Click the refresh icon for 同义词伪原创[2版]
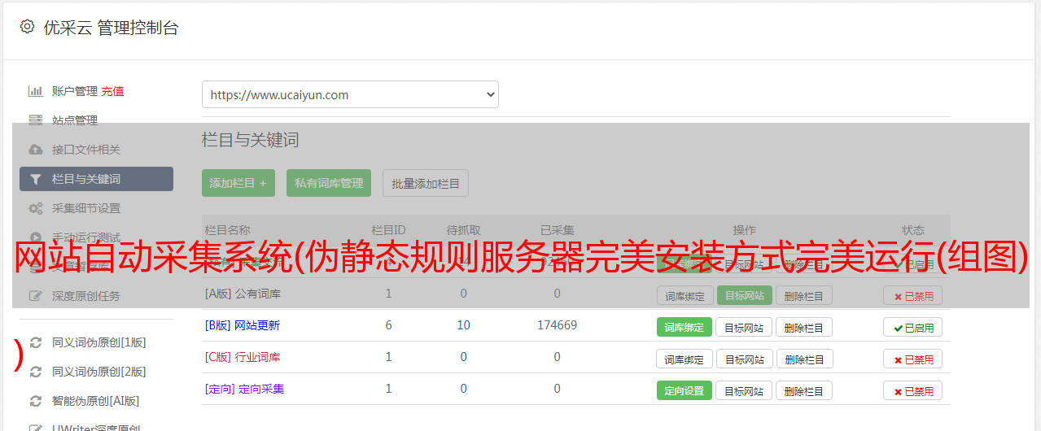Screen dimensions: 1041x431 [x=35, y=372]
